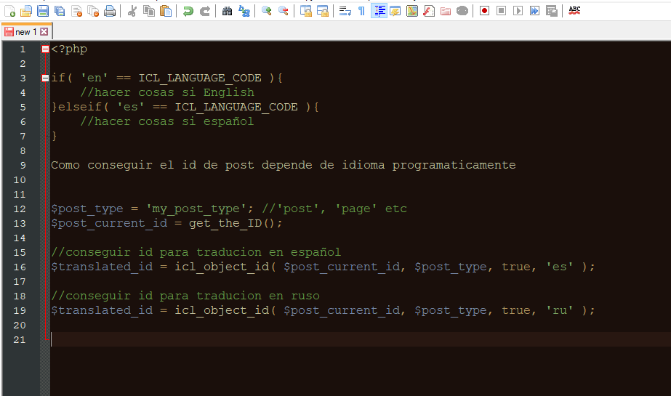Click line number 21 in the margin
Viewport: 671px width, 396px height.
[19, 340]
